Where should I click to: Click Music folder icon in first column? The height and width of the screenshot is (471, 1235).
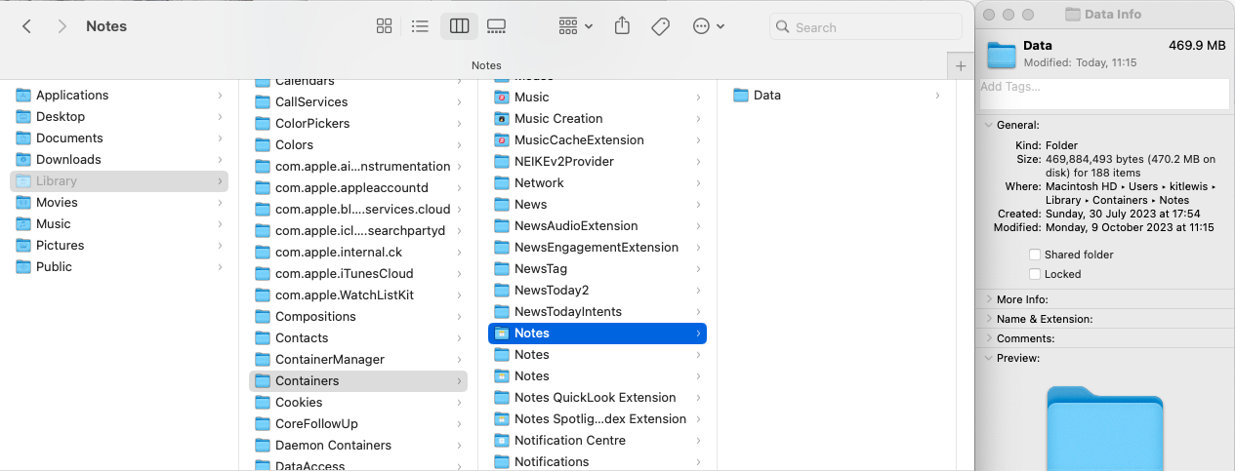tap(23, 223)
